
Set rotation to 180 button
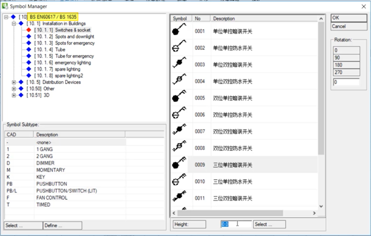click(347, 65)
